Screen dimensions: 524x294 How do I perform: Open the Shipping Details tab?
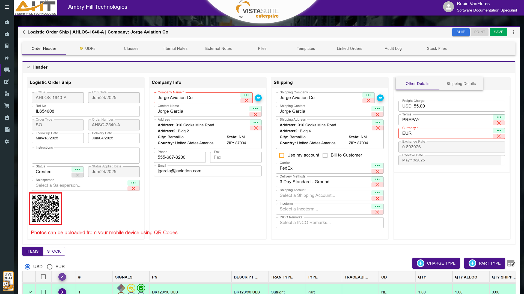coord(461,84)
